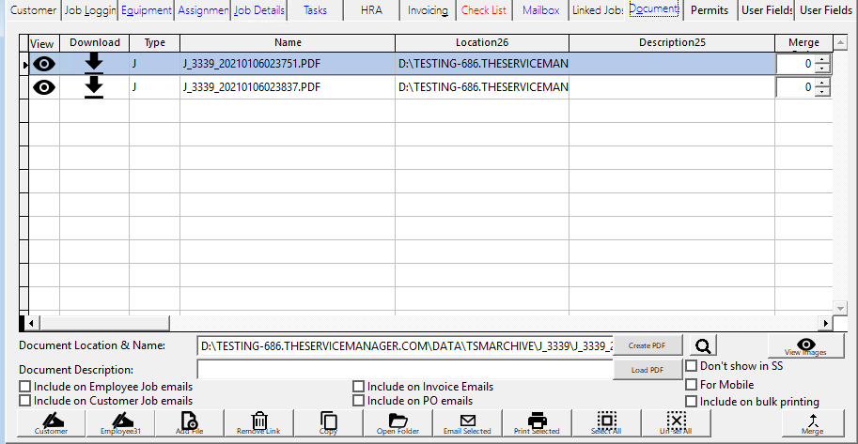This screenshot has height=444, width=858.
Task: Increase the second row's Merge order value
Action: coord(822,83)
